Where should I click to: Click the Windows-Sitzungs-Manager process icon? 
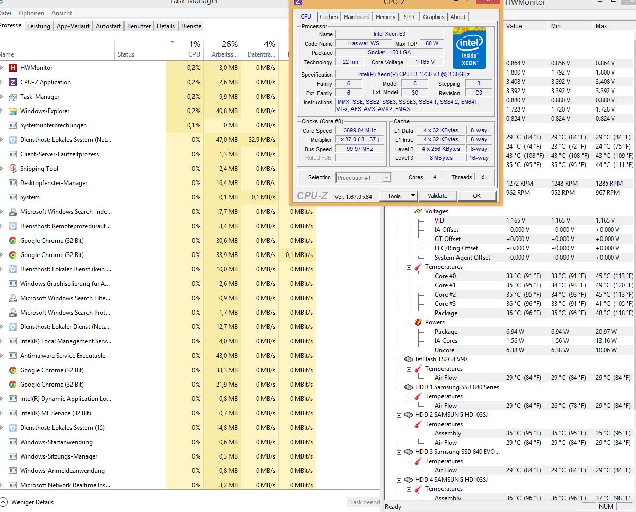pos(13,456)
